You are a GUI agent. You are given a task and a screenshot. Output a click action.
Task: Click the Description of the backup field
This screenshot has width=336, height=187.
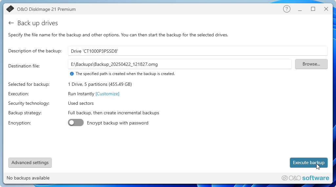tap(198, 51)
